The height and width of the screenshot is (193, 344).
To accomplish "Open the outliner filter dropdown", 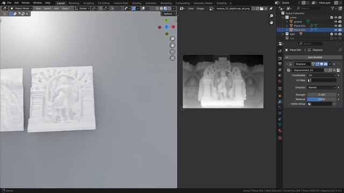I will 334,9.
